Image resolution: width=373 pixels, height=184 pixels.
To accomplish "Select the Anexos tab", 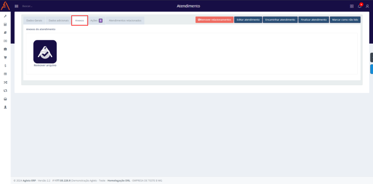I will point(79,20).
